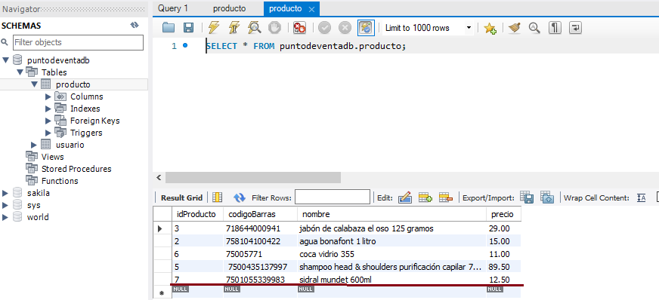Click the Result Grid button
Viewport: 659px width, 300px height.
pyautogui.click(x=181, y=197)
